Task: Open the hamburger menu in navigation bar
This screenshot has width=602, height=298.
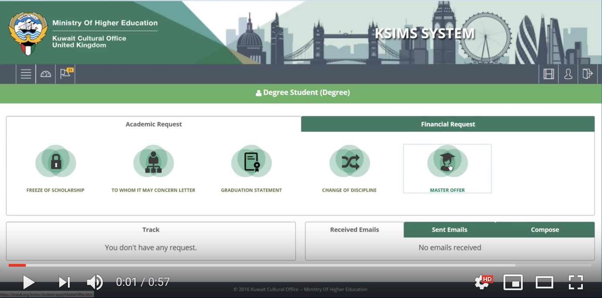Action: point(26,74)
